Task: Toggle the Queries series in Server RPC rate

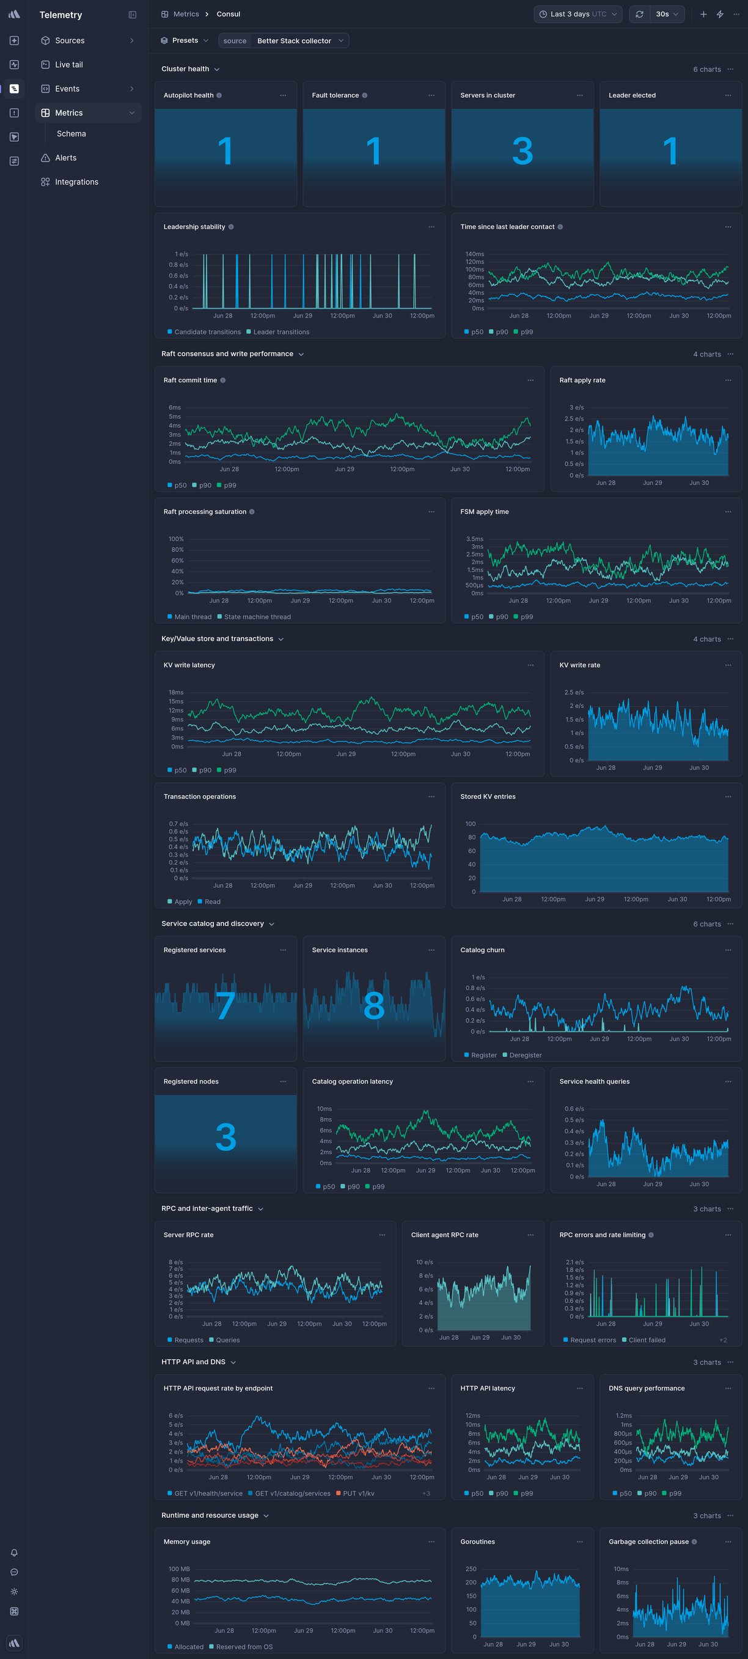Action: pos(224,1340)
